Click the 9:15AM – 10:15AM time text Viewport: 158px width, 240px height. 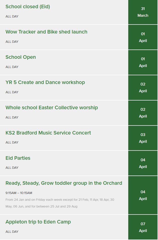click(x=19, y=193)
